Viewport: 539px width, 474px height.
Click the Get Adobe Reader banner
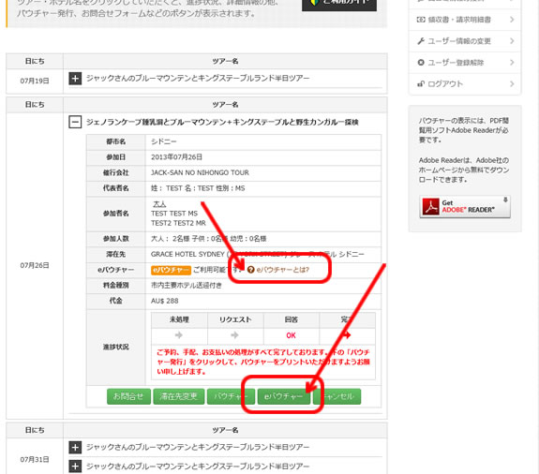pyautogui.click(x=465, y=207)
